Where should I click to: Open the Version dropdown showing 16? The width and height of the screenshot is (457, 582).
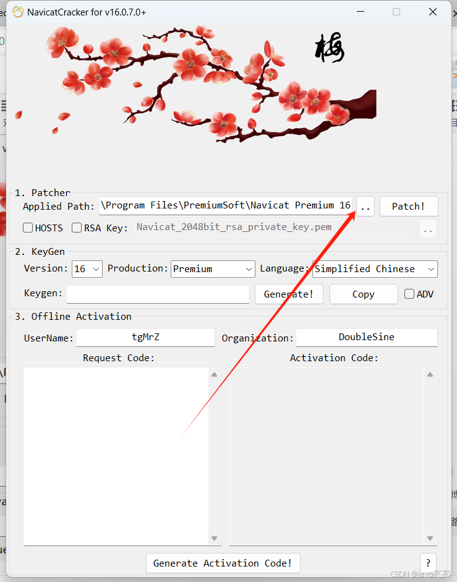(x=87, y=268)
